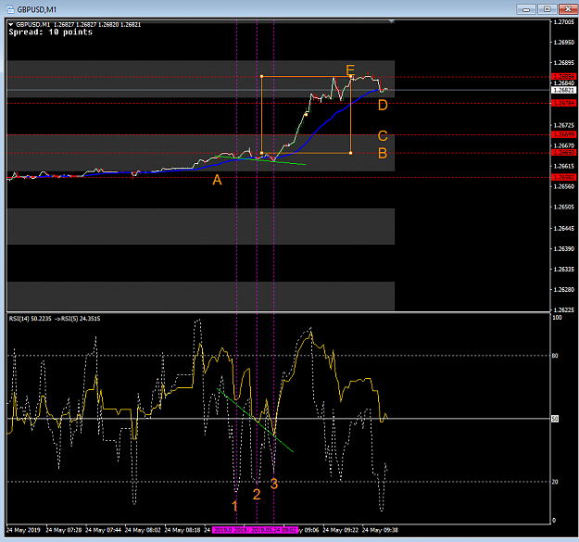Click the '24 May 09:38' time axis label
579x542 pixels.
380,530
